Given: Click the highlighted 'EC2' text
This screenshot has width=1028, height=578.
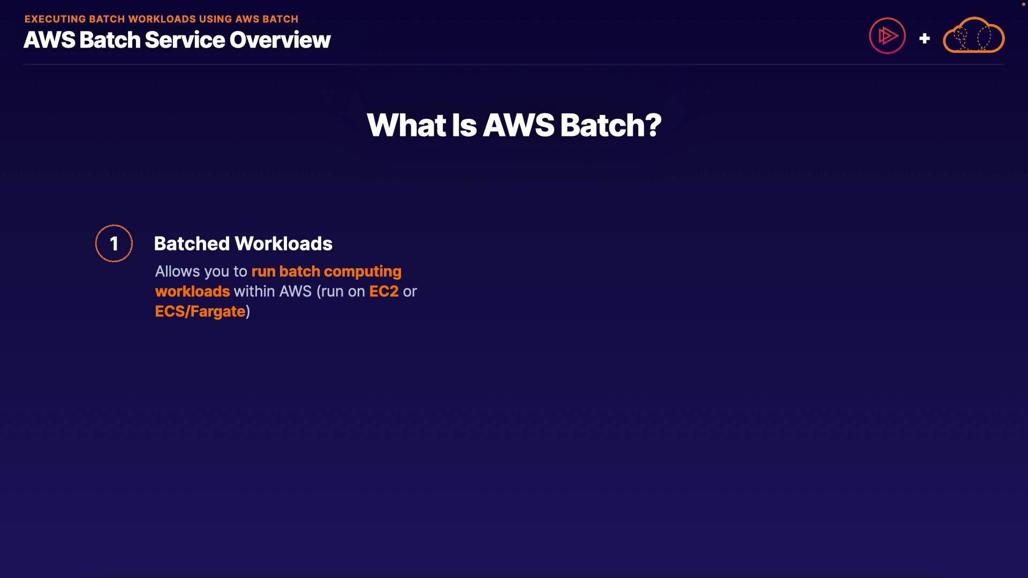Looking at the screenshot, I should [x=383, y=291].
